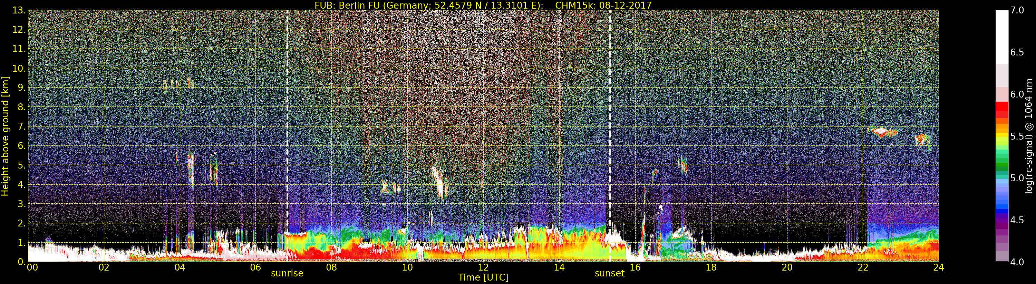Click time tick '00' on the x-axis
Screen dimensions: 1036x284
[x=32, y=267]
